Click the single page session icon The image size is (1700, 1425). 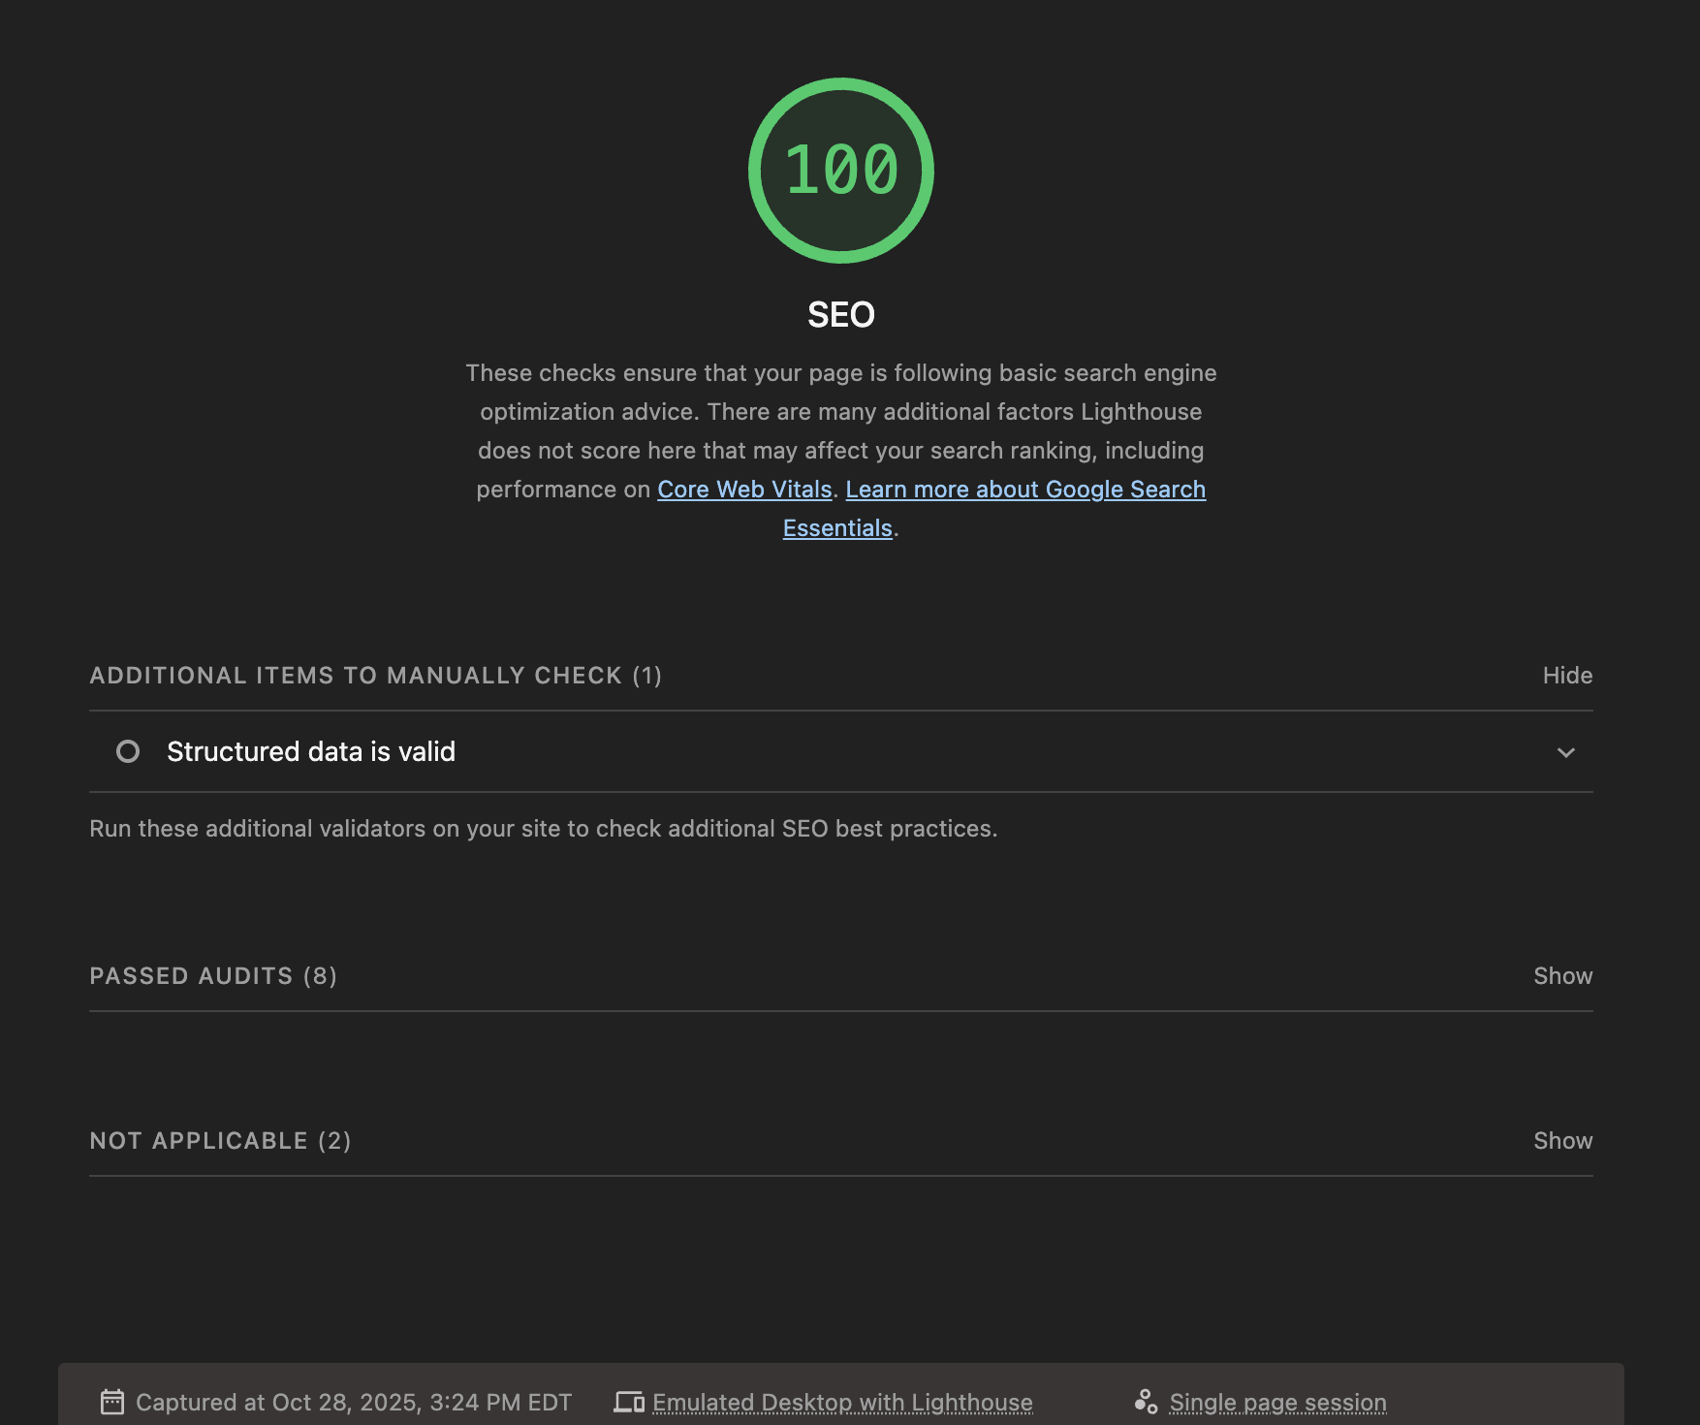(x=1146, y=1402)
